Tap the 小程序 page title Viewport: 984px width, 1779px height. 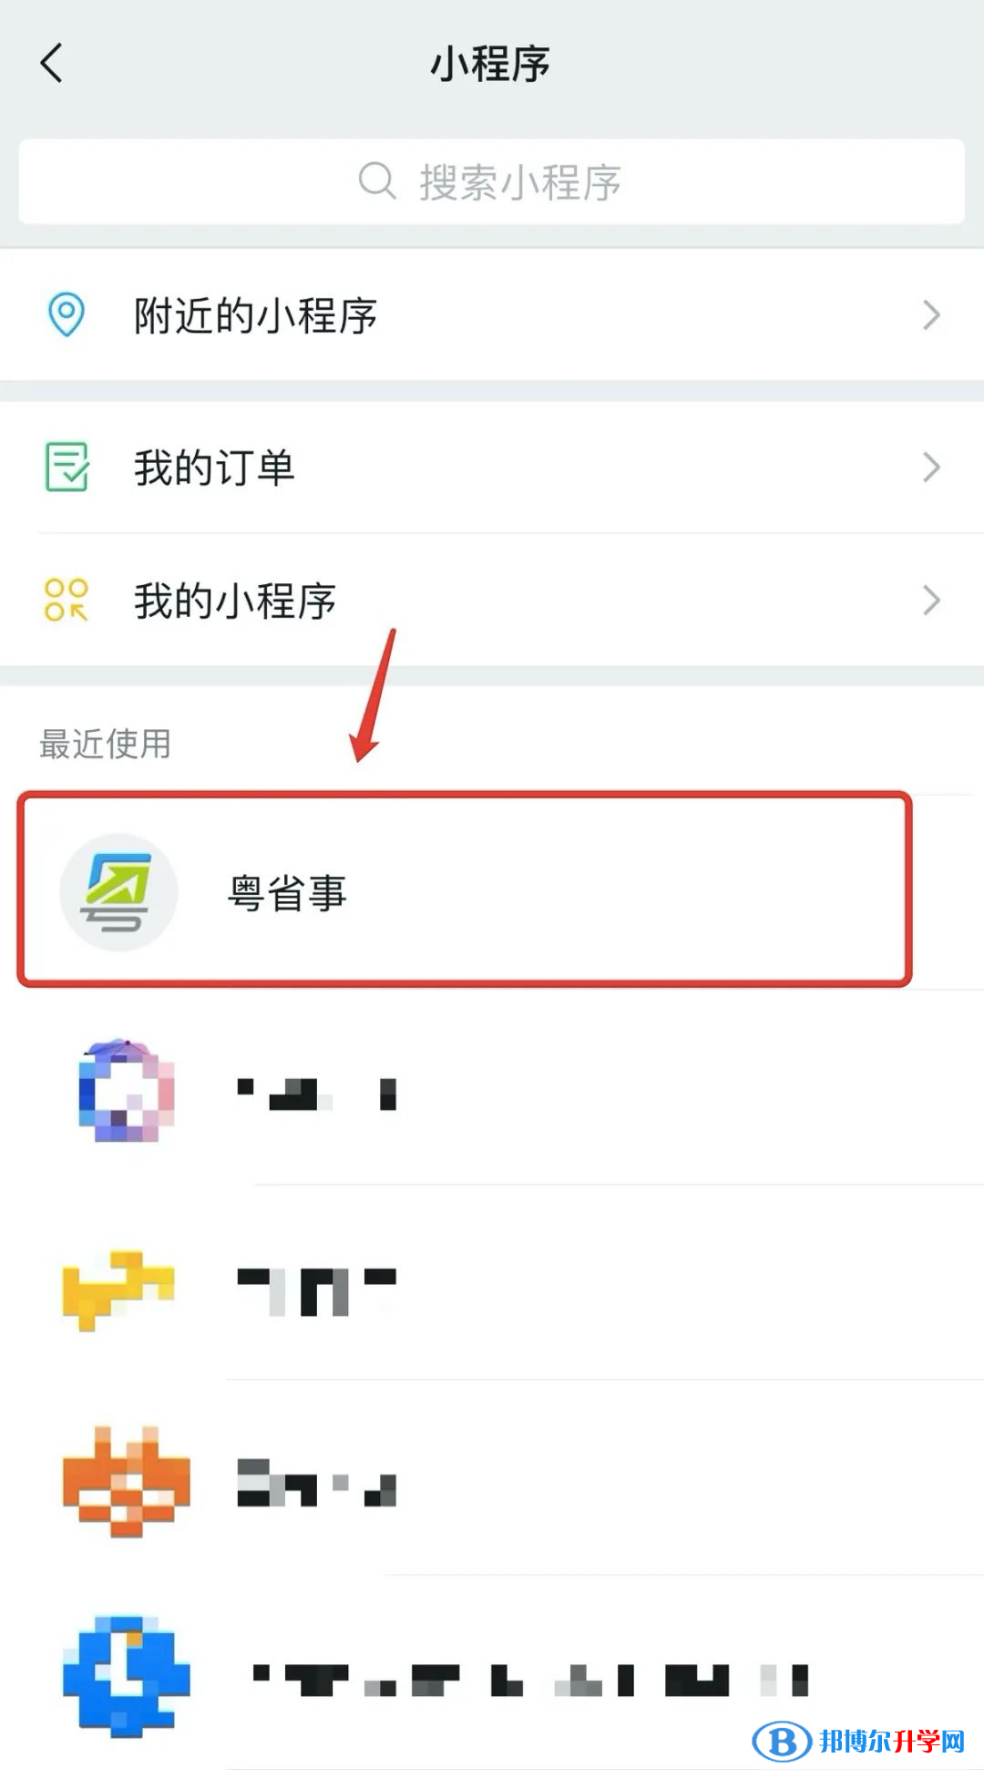click(x=490, y=64)
